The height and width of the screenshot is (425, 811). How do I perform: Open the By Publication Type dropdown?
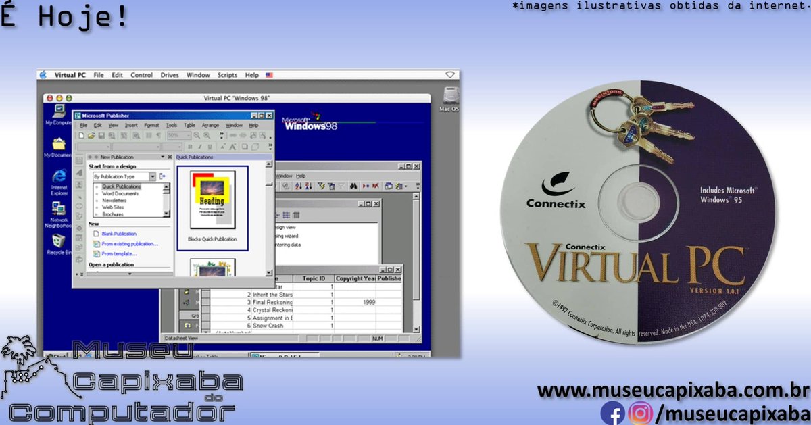pos(152,176)
